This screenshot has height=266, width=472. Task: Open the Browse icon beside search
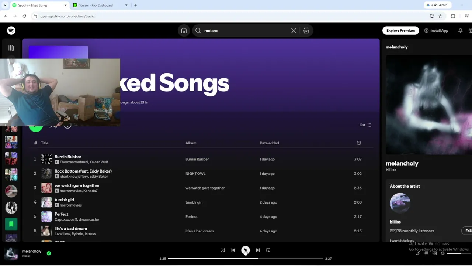[x=306, y=31]
